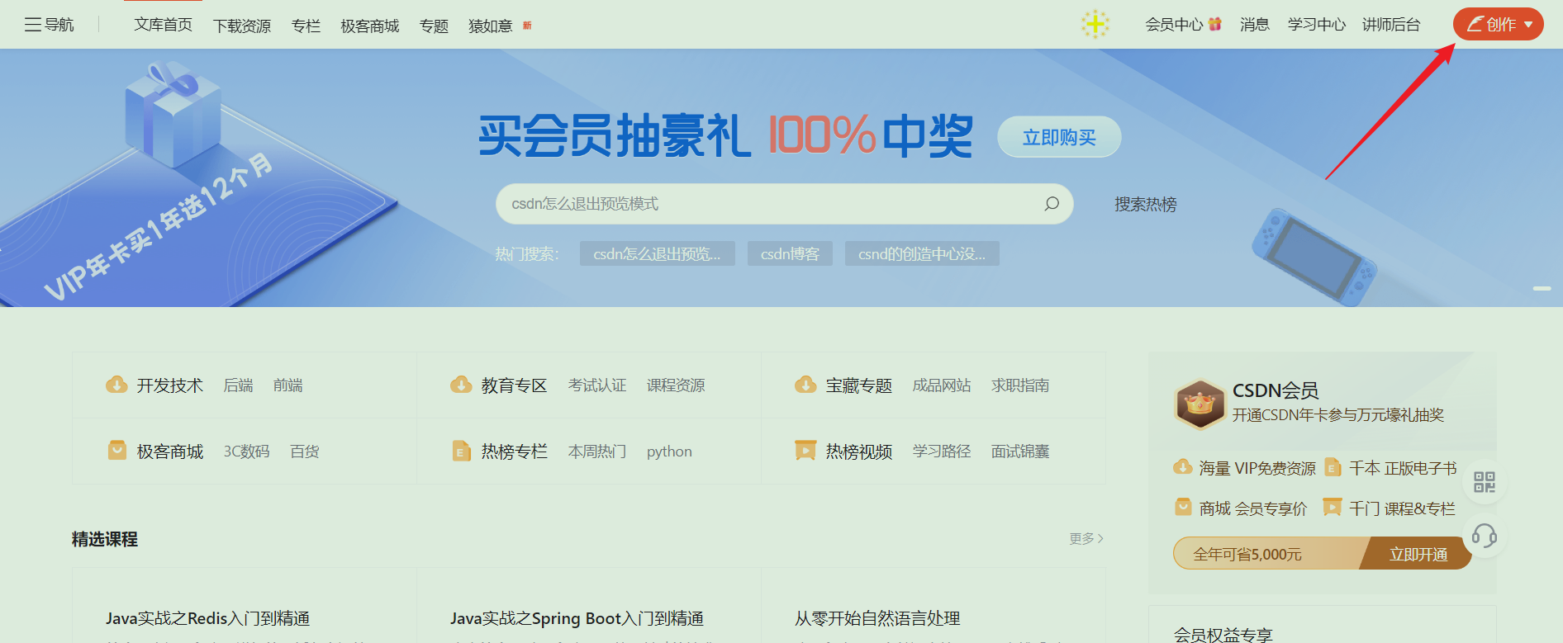1563x643 pixels.
Task: Click hot search tag csdn博客
Action: (x=790, y=253)
